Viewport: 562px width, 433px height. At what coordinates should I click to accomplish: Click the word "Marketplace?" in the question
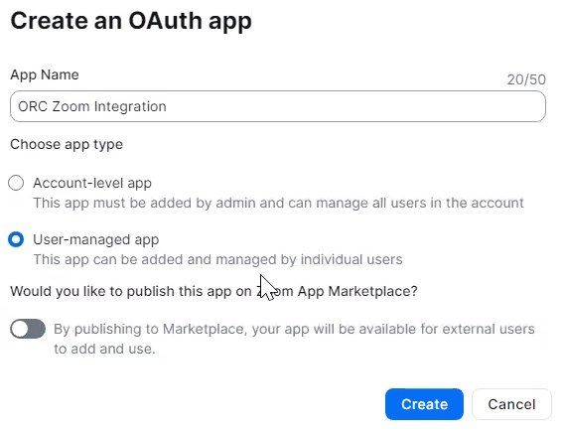click(372, 291)
